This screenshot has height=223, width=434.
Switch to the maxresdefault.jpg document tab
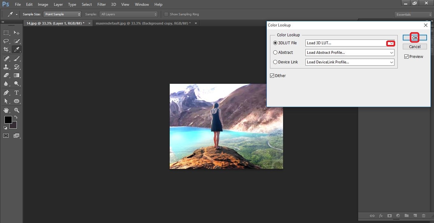143,23
